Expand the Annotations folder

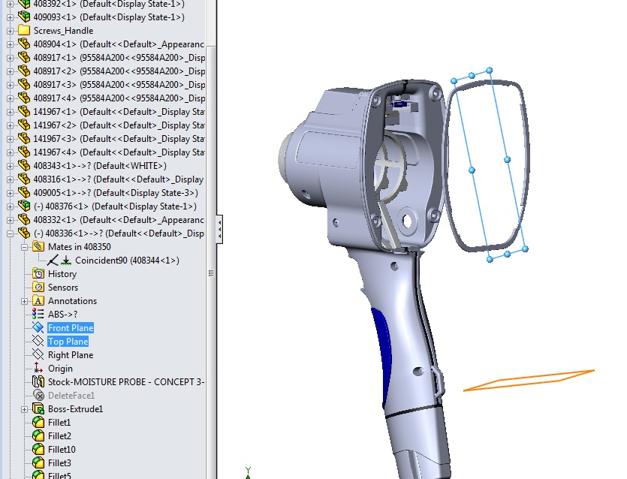pyautogui.click(x=24, y=301)
